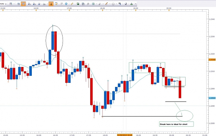This screenshot has height=136, width=216.
Task: Expand the ellipse tool dropdown arrow
Action: pos(116,4)
